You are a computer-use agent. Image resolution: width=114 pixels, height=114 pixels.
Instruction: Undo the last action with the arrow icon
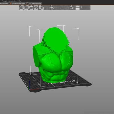(x=83, y=8)
